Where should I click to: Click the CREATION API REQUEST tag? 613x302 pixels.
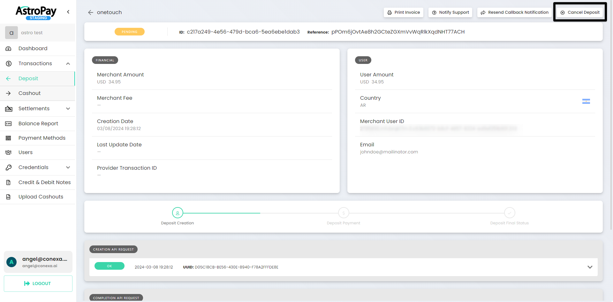coord(113,249)
